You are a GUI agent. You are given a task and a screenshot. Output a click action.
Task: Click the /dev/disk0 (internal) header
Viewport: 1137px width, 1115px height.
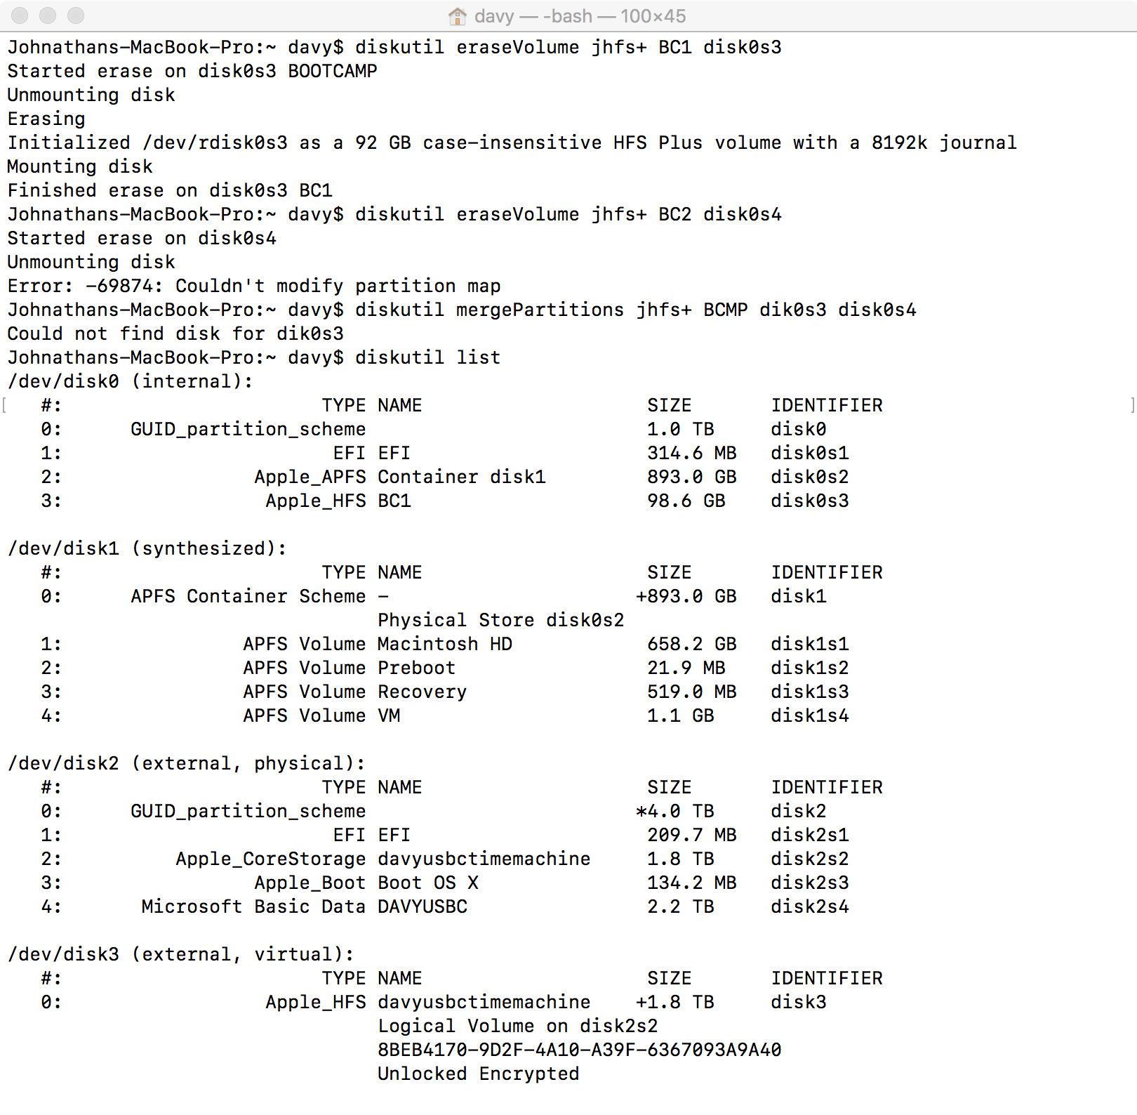click(x=131, y=381)
